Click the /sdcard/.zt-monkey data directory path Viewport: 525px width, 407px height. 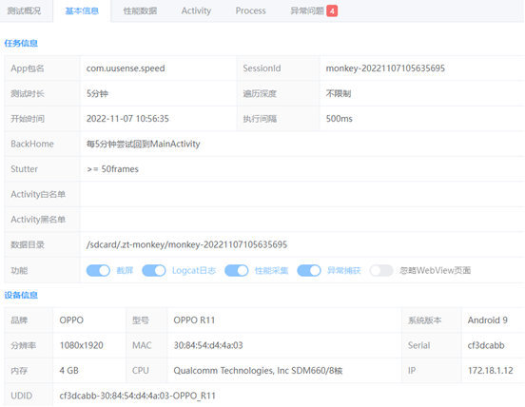(186, 244)
